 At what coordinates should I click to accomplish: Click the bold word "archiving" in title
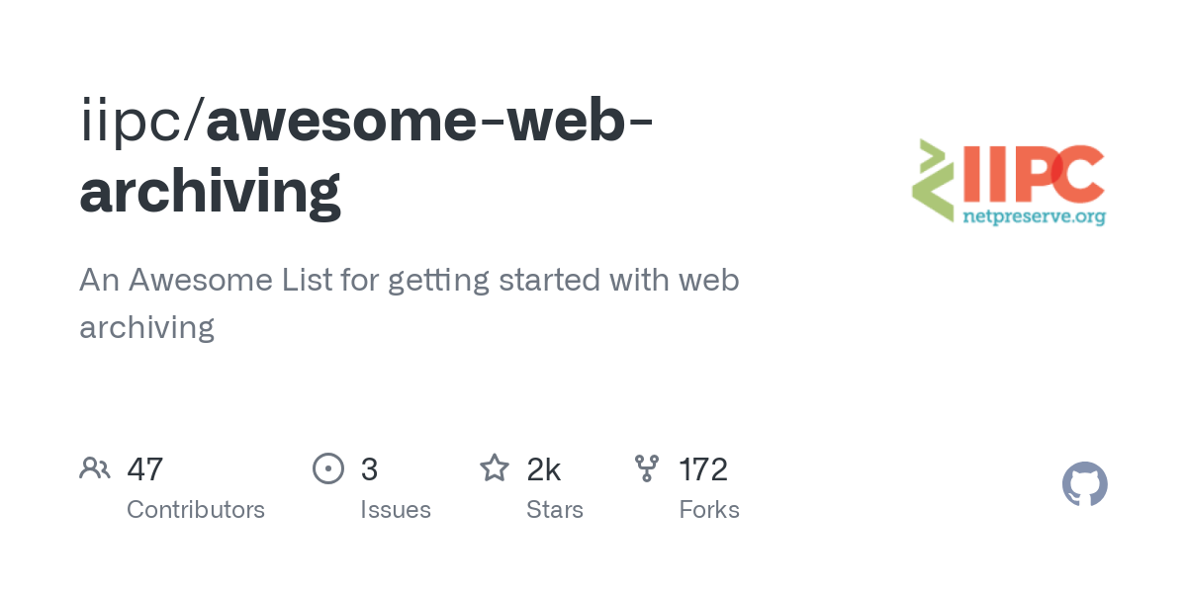click(x=210, y=191)
